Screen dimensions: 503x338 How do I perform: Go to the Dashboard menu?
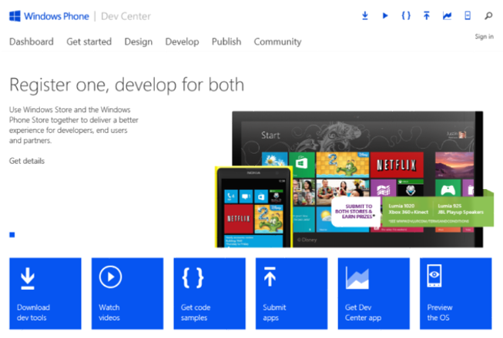click(32, 41)
